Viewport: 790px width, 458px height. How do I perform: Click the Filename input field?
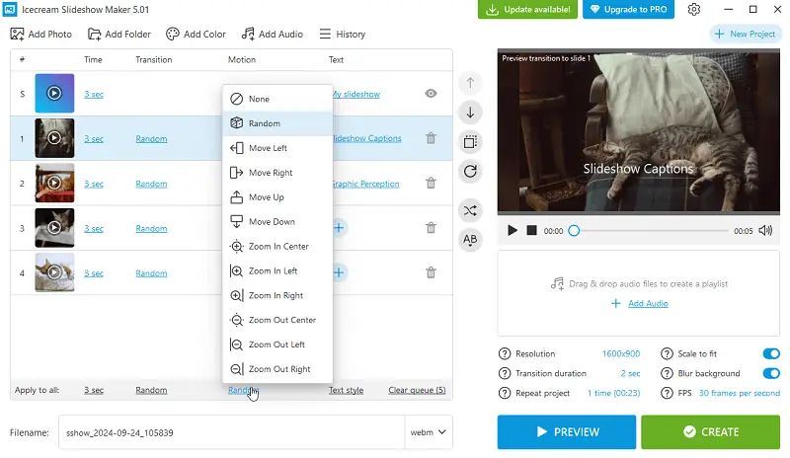[x=231, y=432]
